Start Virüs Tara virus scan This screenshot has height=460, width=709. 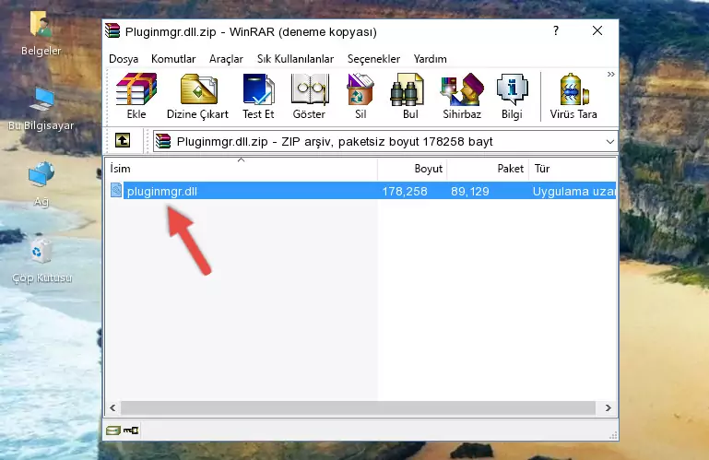573,96
